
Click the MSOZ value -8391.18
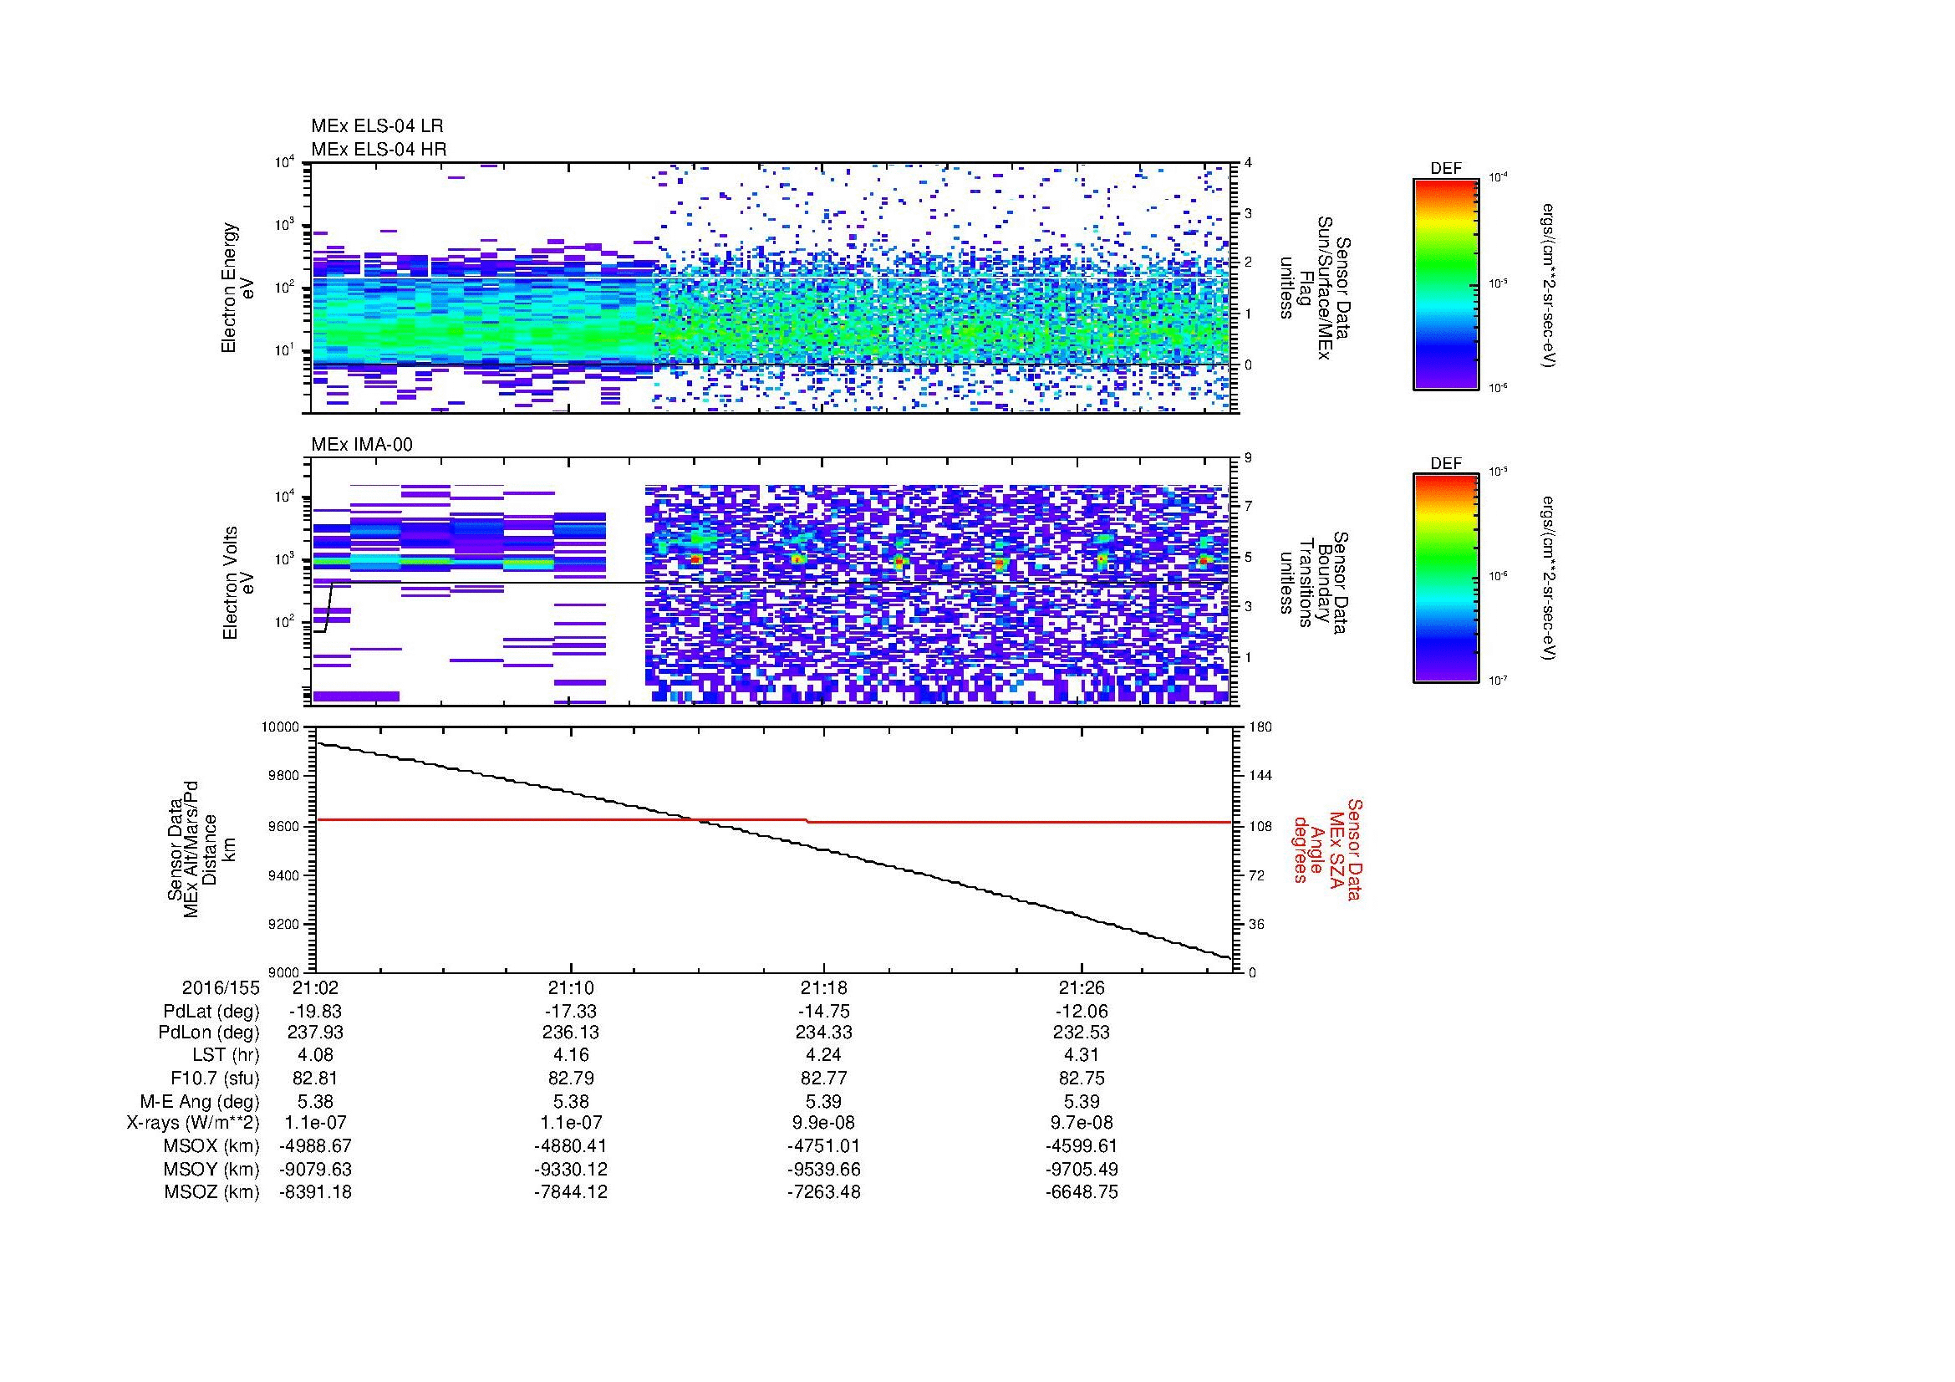(316, 1192)
